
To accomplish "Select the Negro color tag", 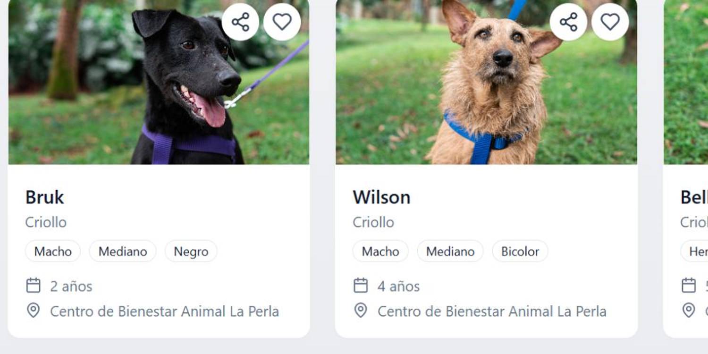I will click(191, 251).
